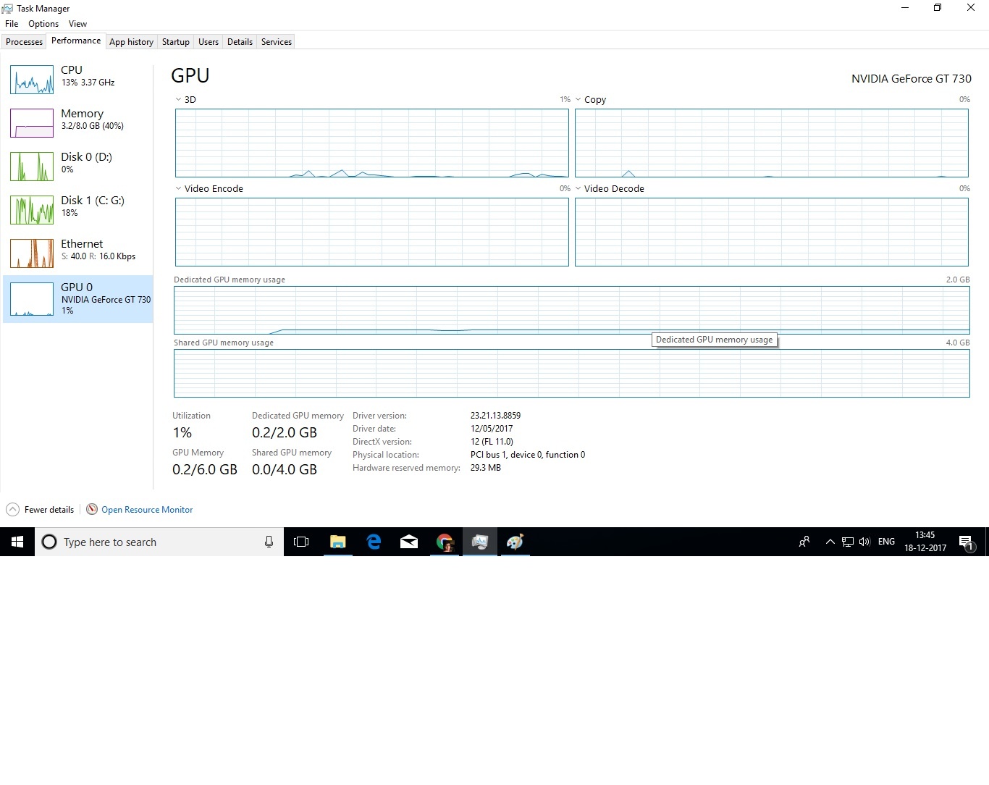Open the File menu
Screen dimensions: 989x785
12,24
